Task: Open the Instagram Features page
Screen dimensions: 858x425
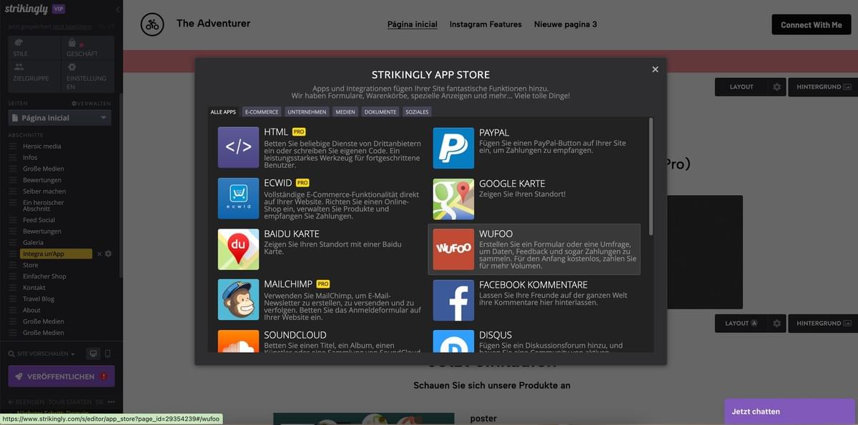Action: tap(485, 24)
